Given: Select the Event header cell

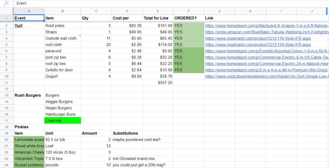Looking at the screenshot, I should pyautogui.click(x=29, y=18).
